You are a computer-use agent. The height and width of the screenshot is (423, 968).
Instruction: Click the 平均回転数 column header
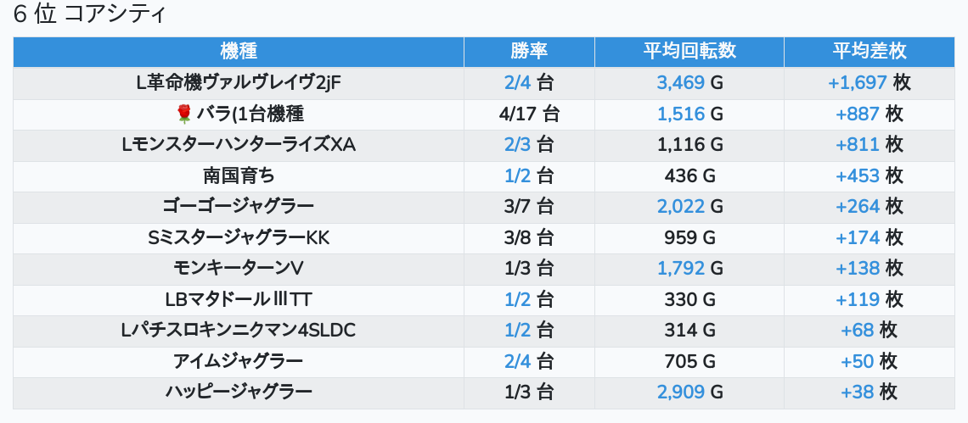(689, 51)
